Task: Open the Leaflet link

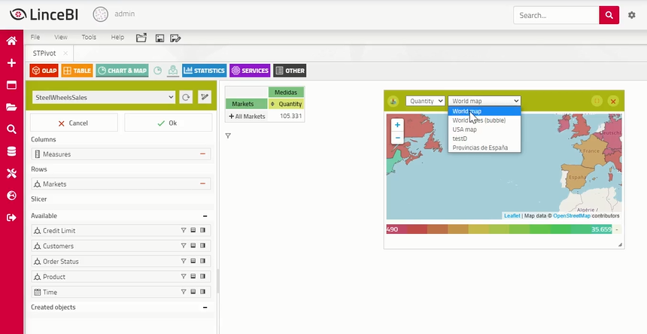Action: tap(512, 216)
